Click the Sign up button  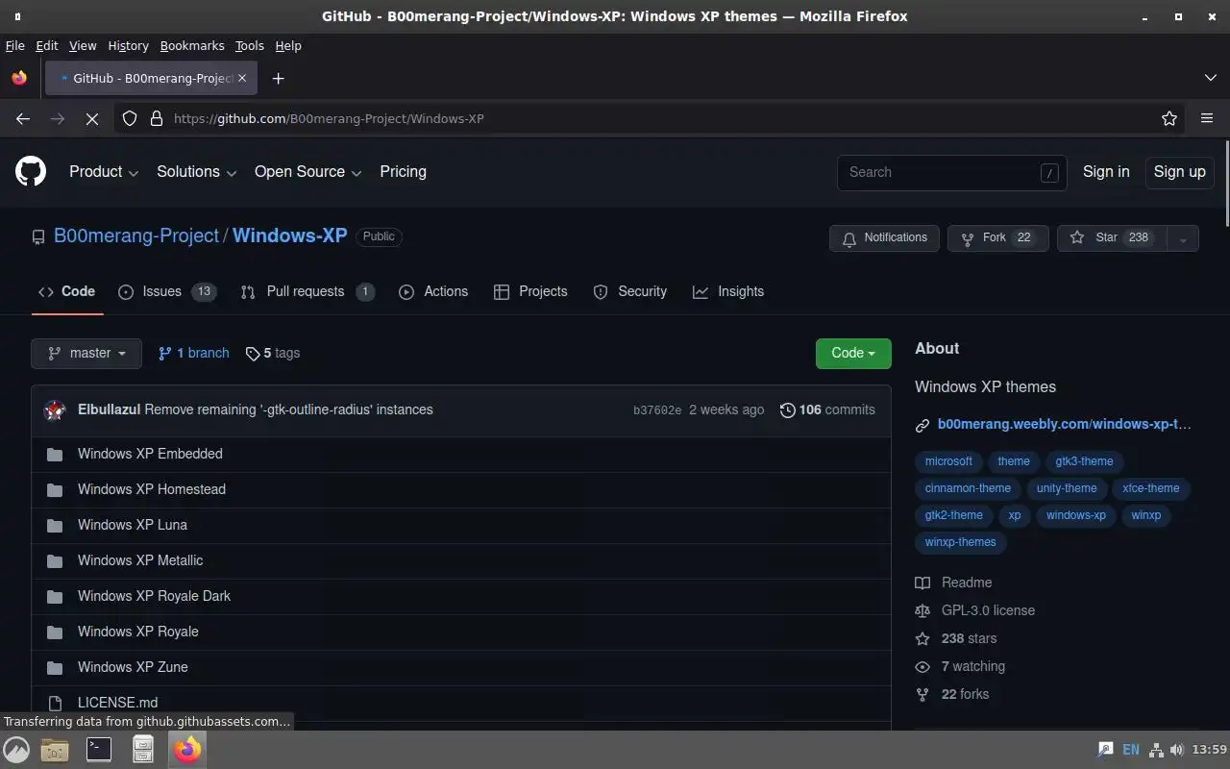(1179, 172)
